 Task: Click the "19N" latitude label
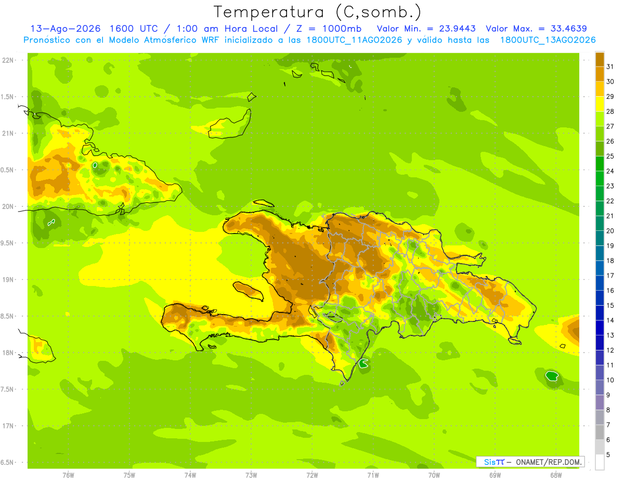(x=8, y=280)
